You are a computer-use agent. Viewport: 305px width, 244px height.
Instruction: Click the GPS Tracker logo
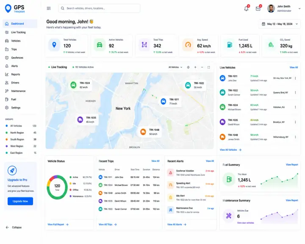[15, 8]
